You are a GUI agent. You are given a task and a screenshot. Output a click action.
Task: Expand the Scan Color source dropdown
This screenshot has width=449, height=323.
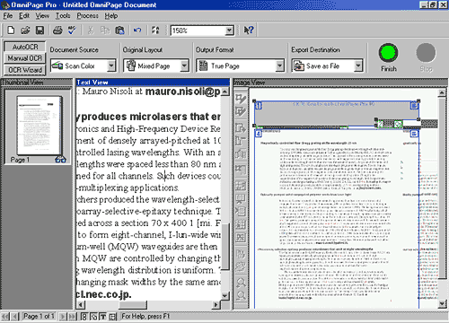(111, 65)
